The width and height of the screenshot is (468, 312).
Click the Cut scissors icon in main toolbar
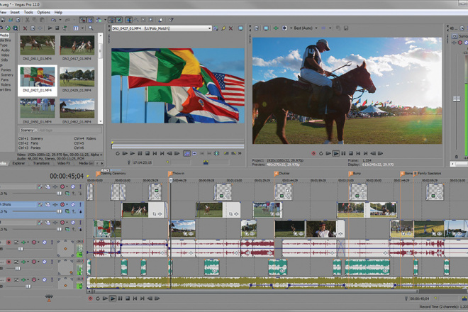point(27,20)
